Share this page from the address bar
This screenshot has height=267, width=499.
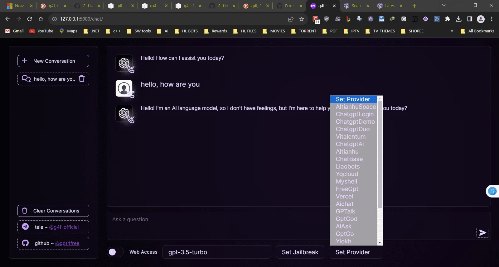tap(291, 19)
